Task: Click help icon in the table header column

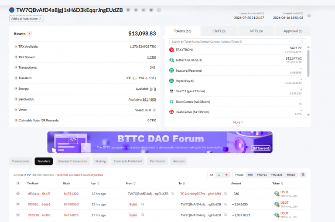Action: [x=18, y=183]
